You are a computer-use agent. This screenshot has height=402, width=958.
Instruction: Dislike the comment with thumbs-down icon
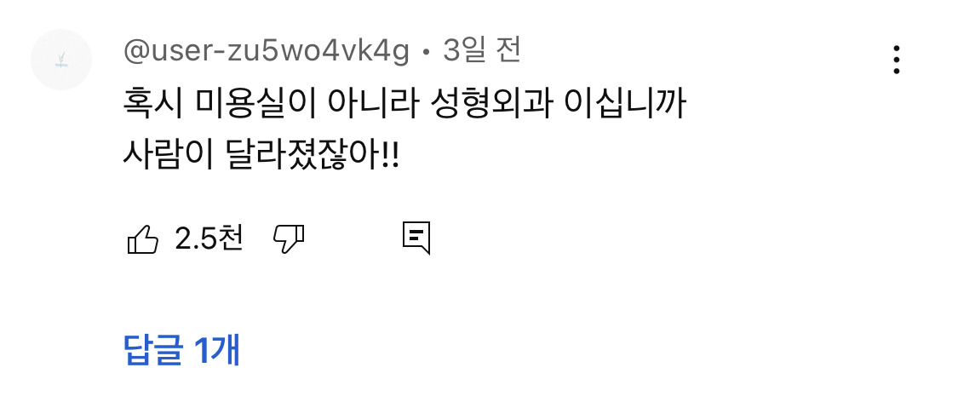pos(289,238)
